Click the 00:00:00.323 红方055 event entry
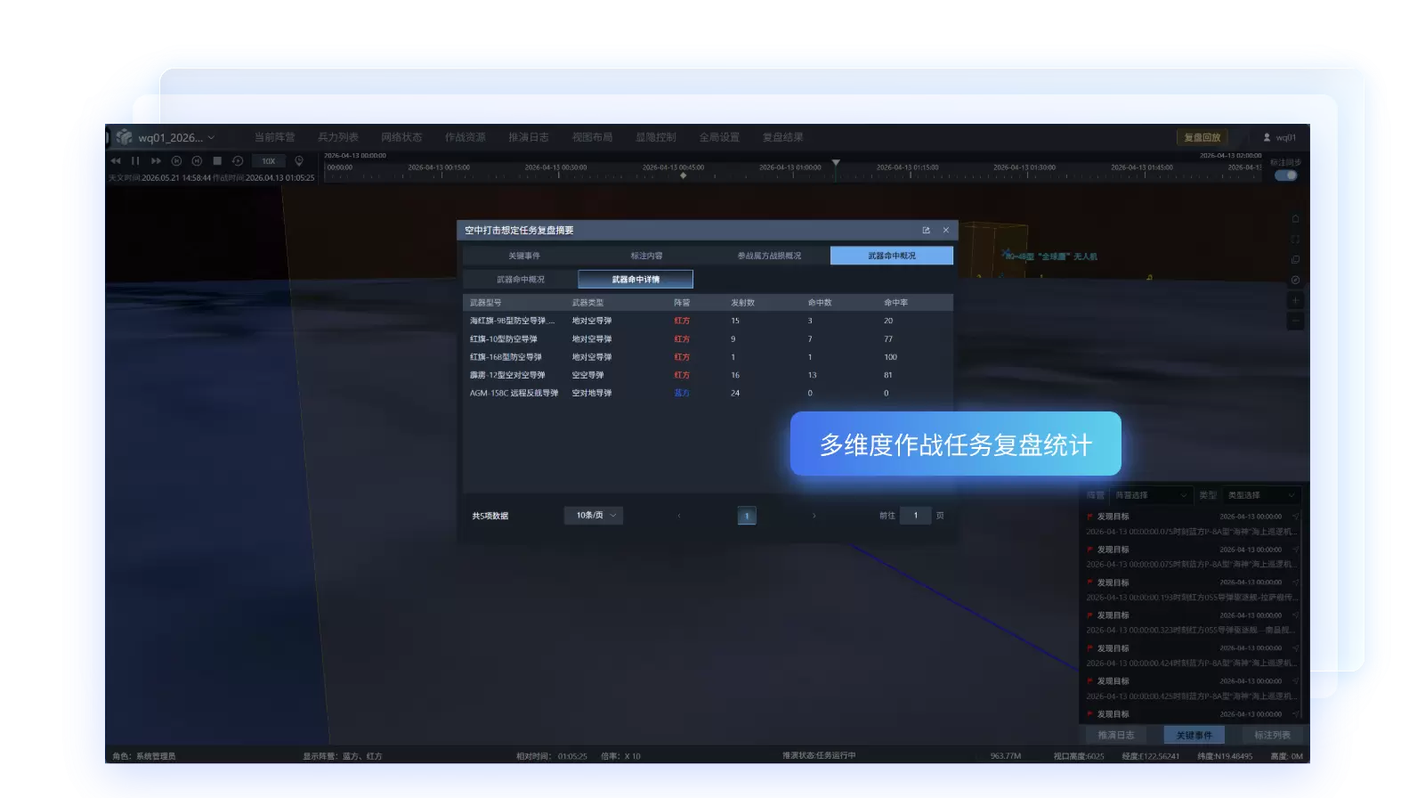The width and height of the screenshot is (1417, 798). pyautogui.click(x=1193, y=631)
